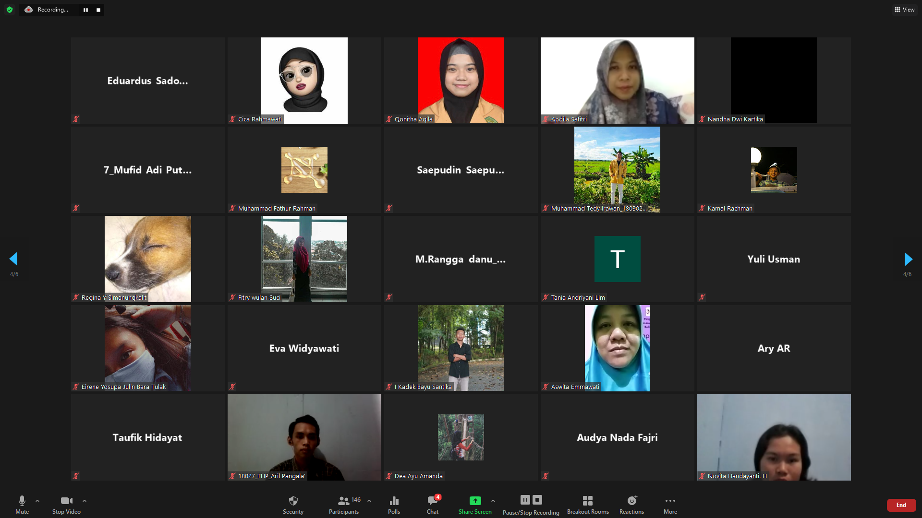Click muted mic icon on 7_Mufid Adi Put tile
Viewport: 922px width, 518px height.
coord(76,208)
